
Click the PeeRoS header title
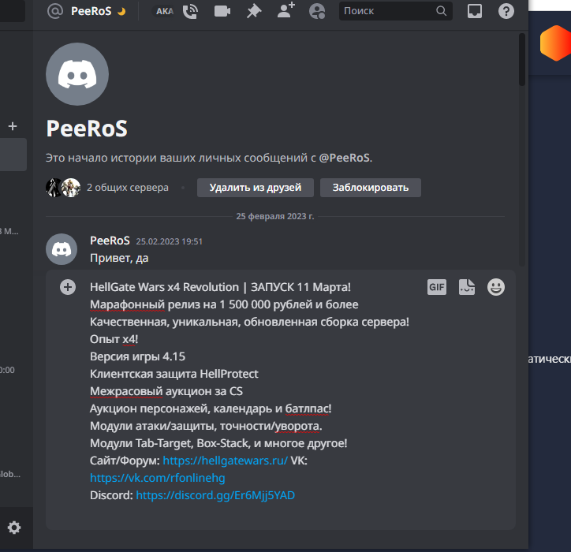click(x=91, y=11)
